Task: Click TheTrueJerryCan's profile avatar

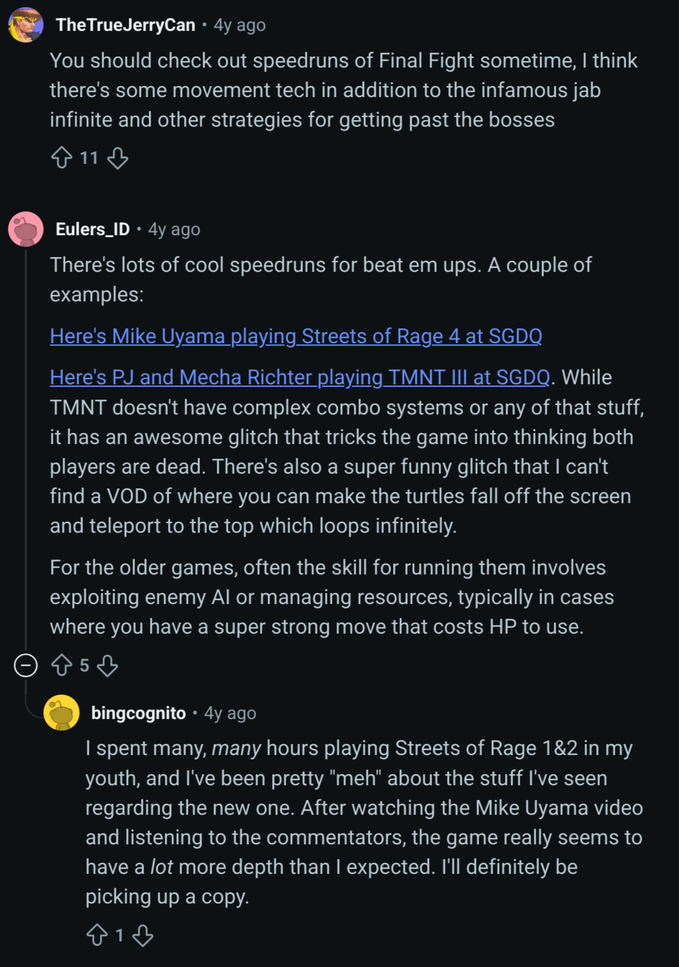Action: [x=26, y=25]
